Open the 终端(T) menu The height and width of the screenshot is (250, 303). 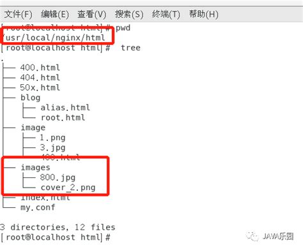point(166,14)
